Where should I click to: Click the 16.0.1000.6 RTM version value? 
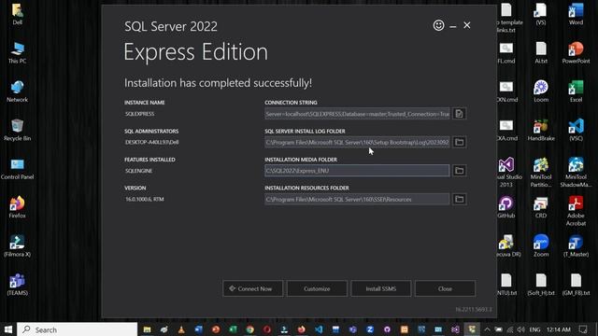point(145,199)
